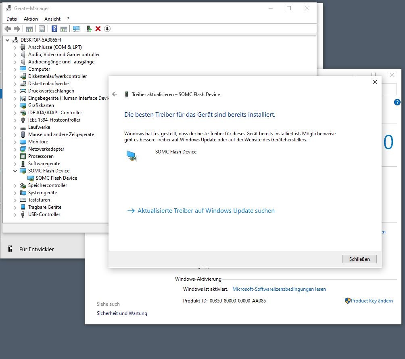Click the Produkt-ID value 00330-80000-00000-AA085

coord(238,301)
